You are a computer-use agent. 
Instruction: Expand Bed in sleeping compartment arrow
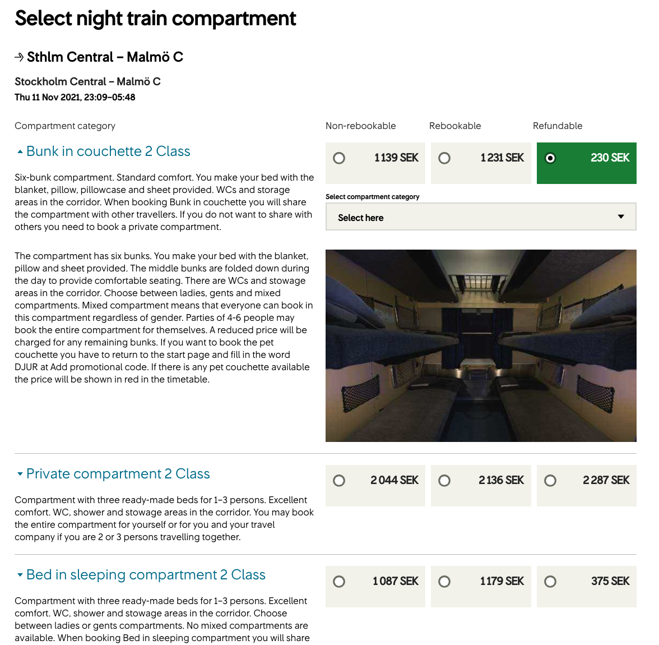click(x=20, y=575)
